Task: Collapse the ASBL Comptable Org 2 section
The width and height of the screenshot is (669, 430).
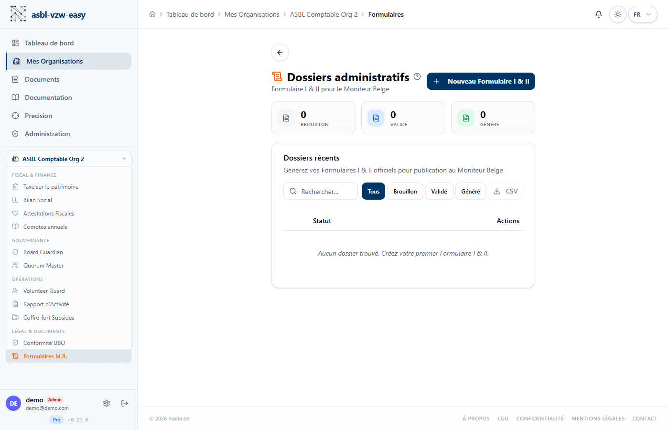Action: [x=69, y=159]
